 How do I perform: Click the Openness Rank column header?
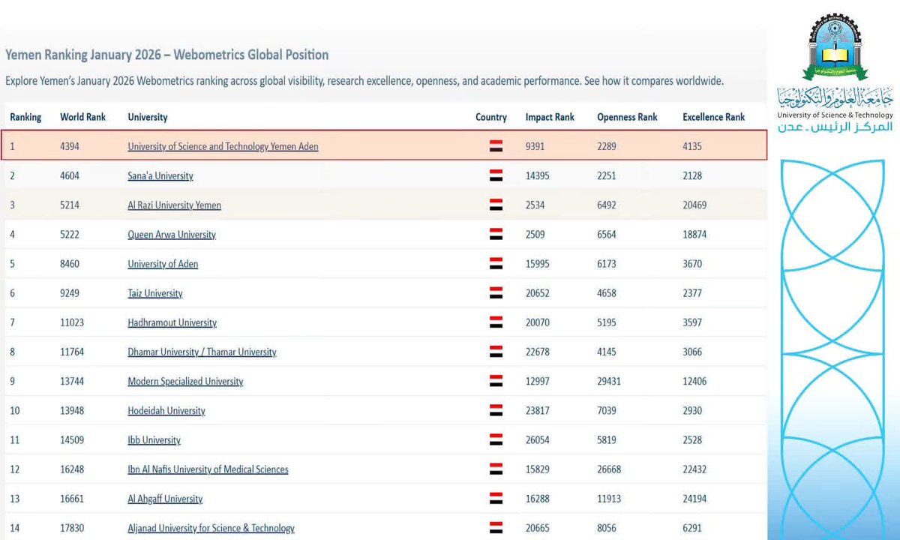[x=627, y=118]
